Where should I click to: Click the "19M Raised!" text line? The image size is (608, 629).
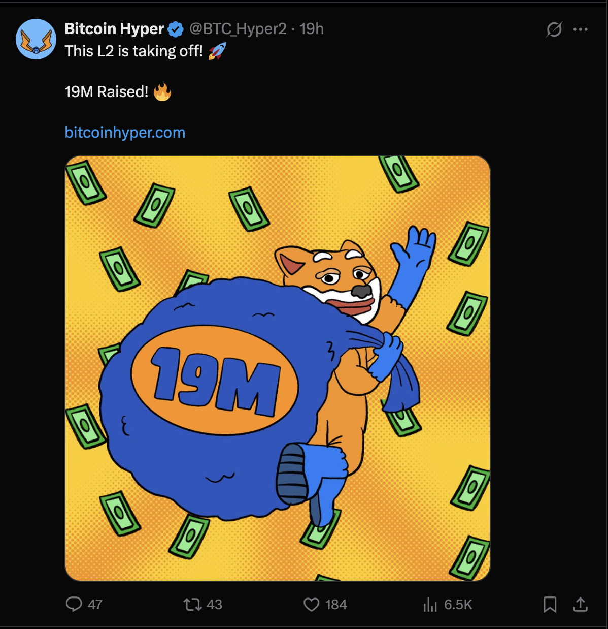(x=107, y=92)
